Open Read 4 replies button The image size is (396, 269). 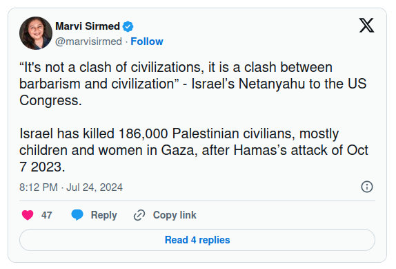click(197, 240)
